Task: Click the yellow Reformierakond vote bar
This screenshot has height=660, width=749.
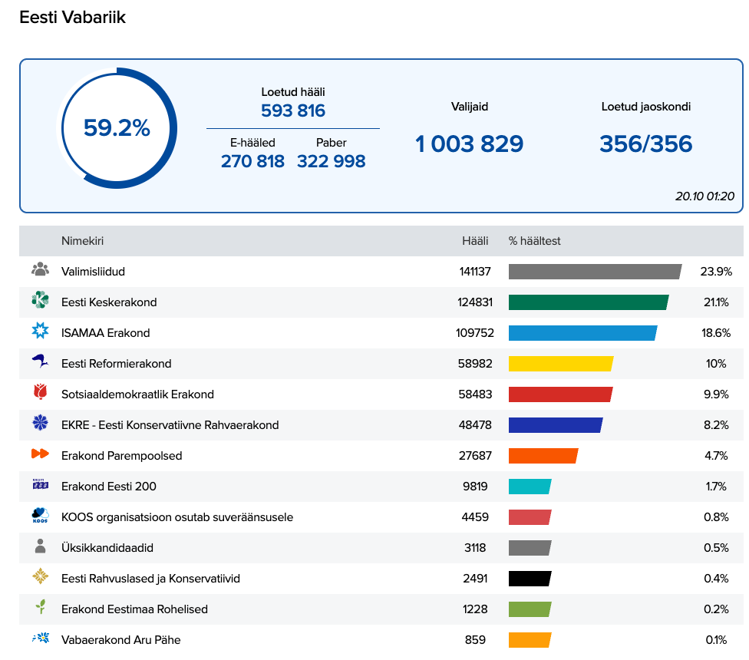Action: pyautogui.click(x=560, y=364)
